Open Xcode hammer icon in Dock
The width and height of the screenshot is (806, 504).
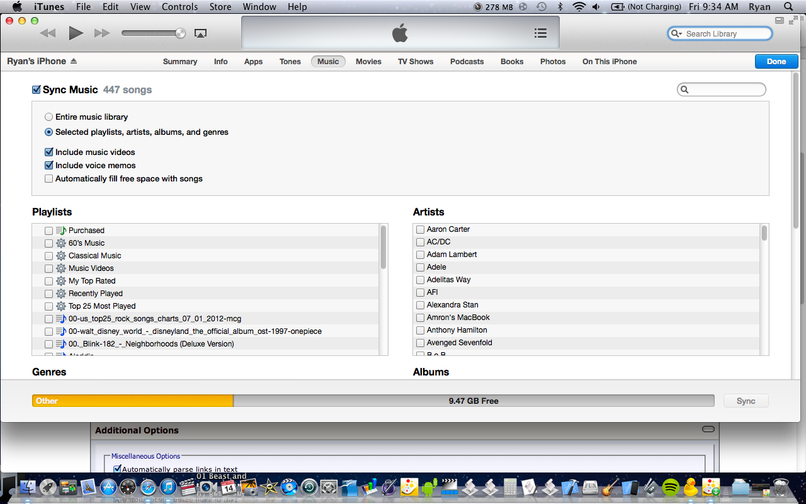pos(570,487)
